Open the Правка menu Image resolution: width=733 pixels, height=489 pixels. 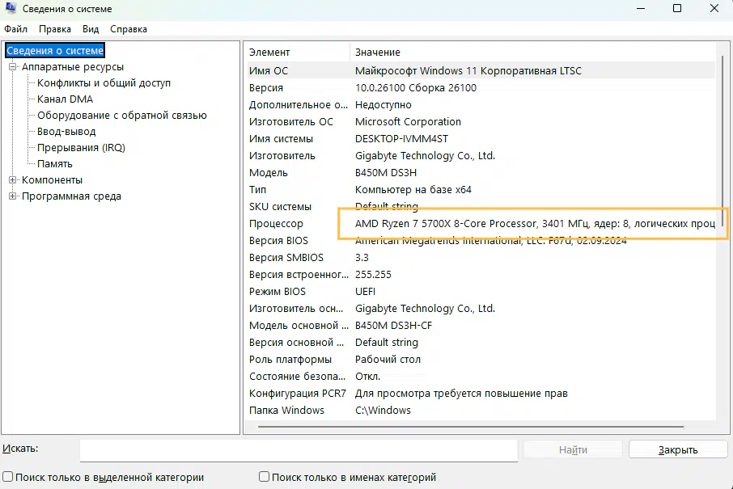55,28
